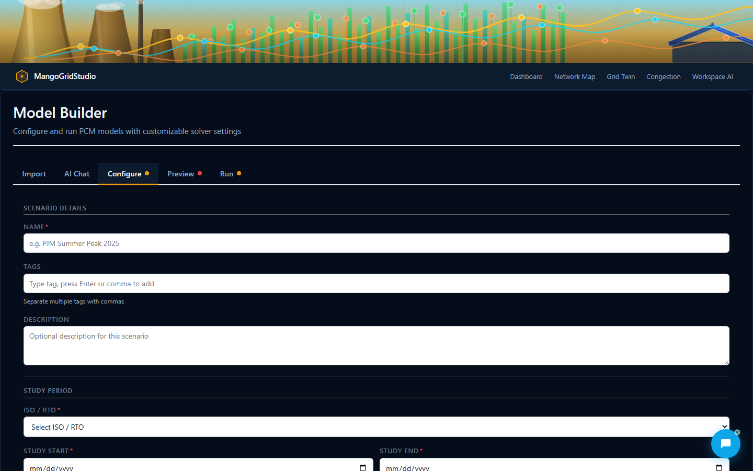Open the Preview tab
753x471 pixels.
[x=185, y=174]
